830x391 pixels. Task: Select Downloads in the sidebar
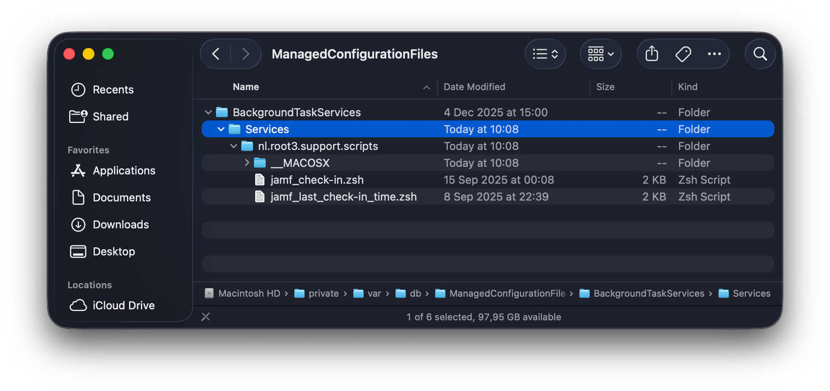[120, 225]
